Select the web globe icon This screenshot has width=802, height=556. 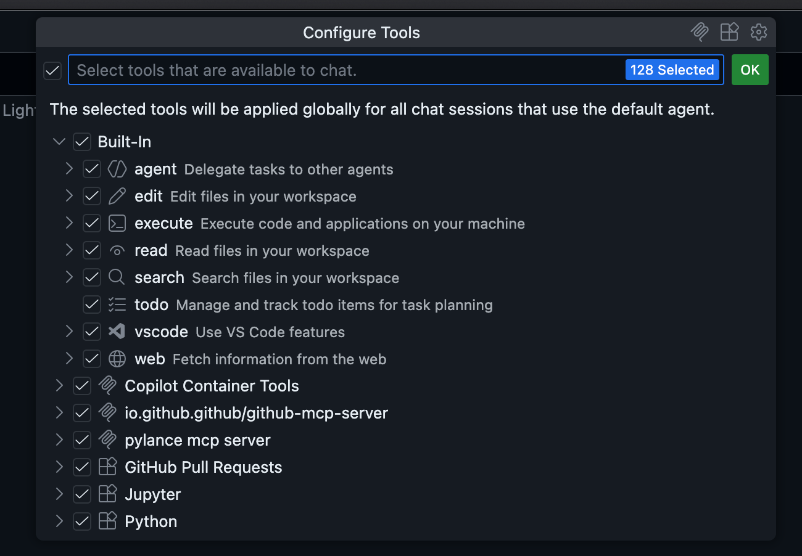[x=117, y=359]
